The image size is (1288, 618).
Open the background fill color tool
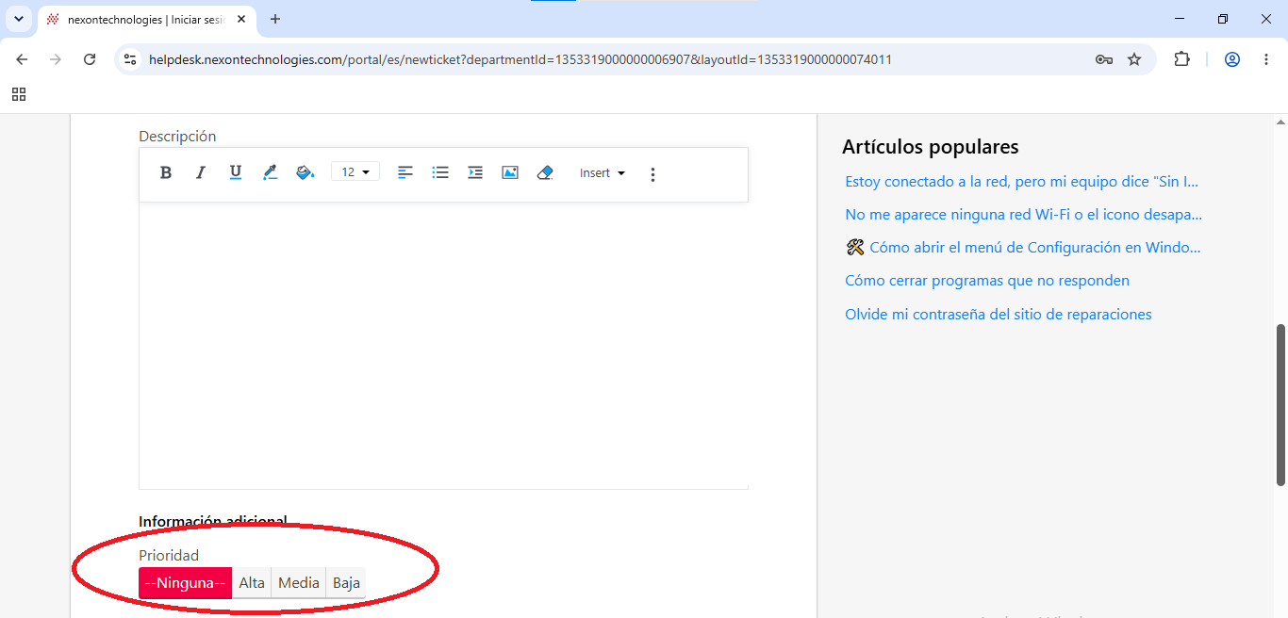[305, 173]
